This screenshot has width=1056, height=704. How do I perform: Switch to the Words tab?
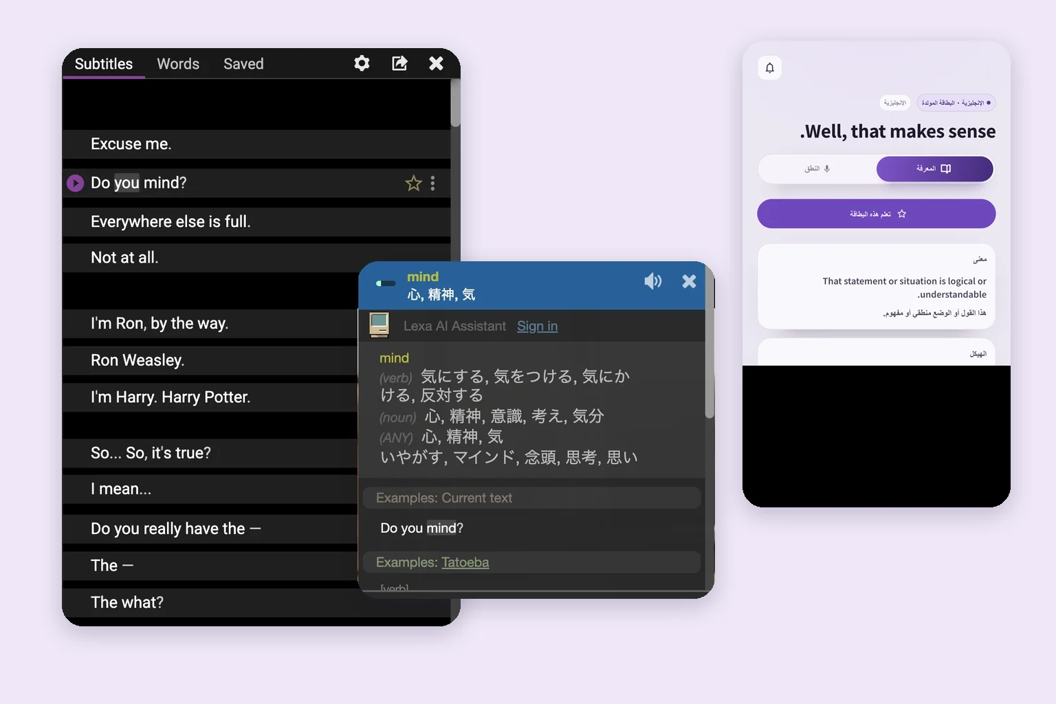tap(178, 64)
